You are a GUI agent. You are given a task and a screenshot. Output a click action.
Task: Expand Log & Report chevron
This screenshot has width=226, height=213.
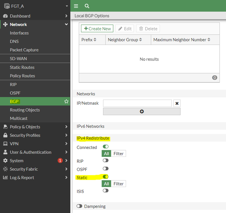pos(66,177)
